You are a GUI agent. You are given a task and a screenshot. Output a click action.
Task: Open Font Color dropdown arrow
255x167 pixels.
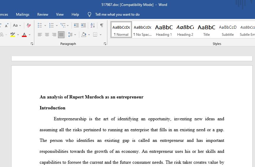pyautogui.click(x=30, y=35)
